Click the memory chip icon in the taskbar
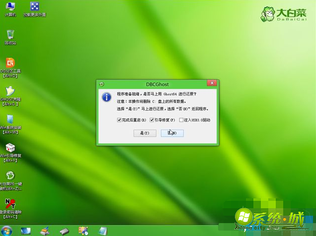 [64, 231]
